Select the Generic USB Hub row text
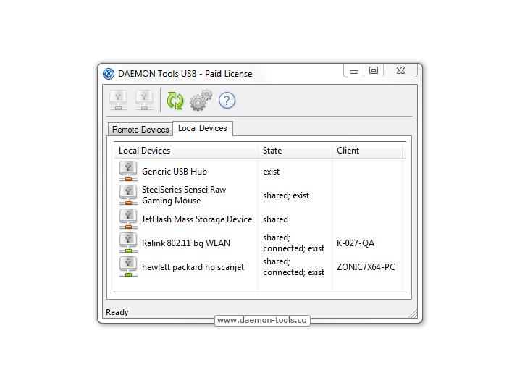Image resolution: width=525 pixels, height=391 pixels. pos(175,172)
